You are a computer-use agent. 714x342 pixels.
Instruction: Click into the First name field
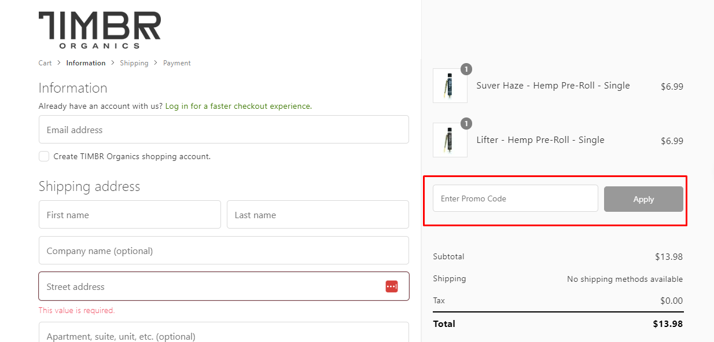[x=130, y=215]
